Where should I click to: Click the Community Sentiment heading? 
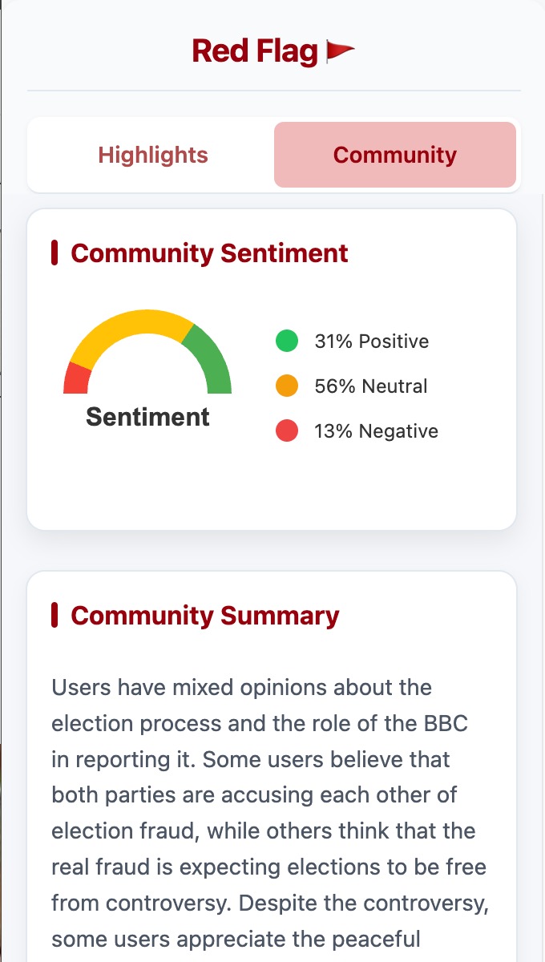coord(209,253)
